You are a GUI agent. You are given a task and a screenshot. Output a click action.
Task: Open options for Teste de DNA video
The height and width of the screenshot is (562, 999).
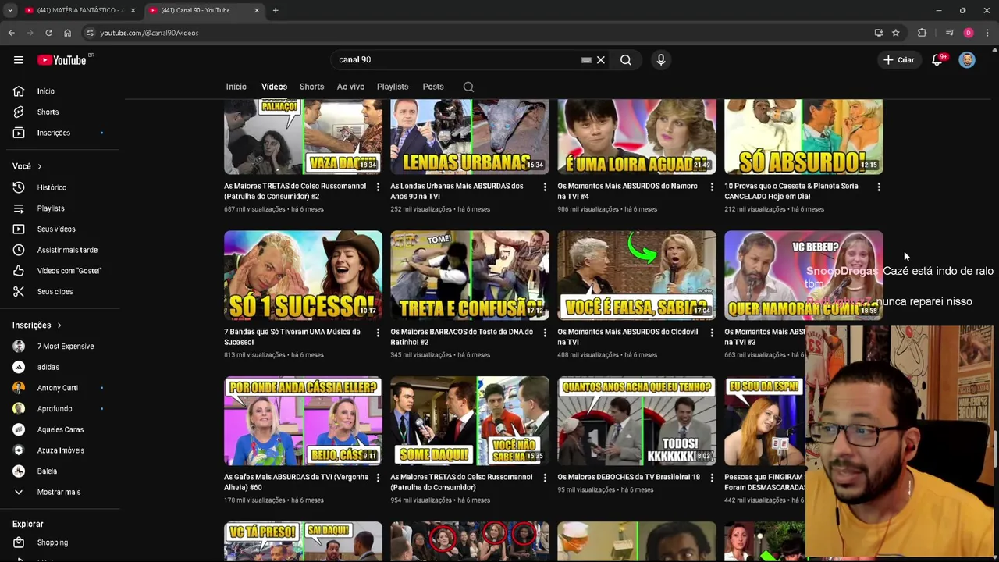point(545,333)
